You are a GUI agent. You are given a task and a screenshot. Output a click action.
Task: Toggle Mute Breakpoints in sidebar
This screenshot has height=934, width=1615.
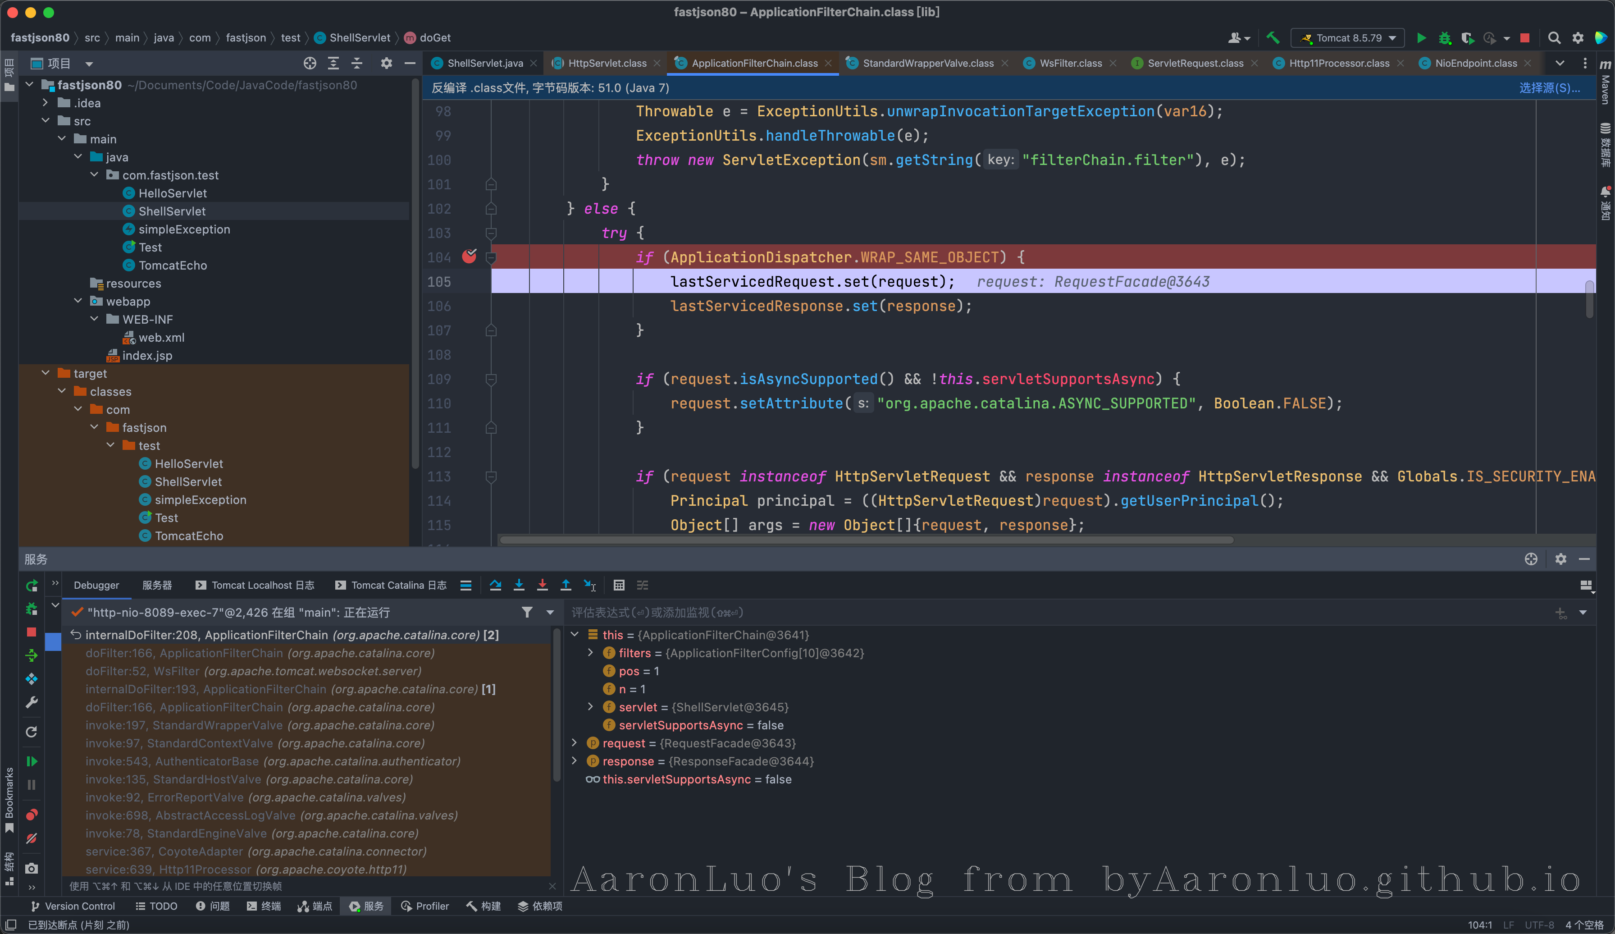tap(32, 838)
